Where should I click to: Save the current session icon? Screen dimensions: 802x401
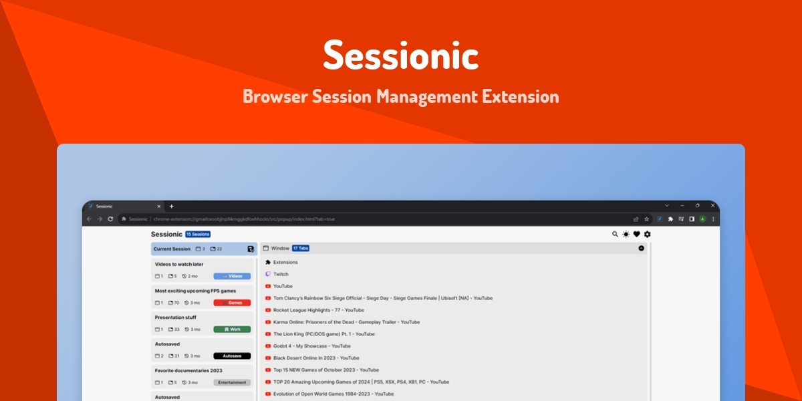coord(251,249)
